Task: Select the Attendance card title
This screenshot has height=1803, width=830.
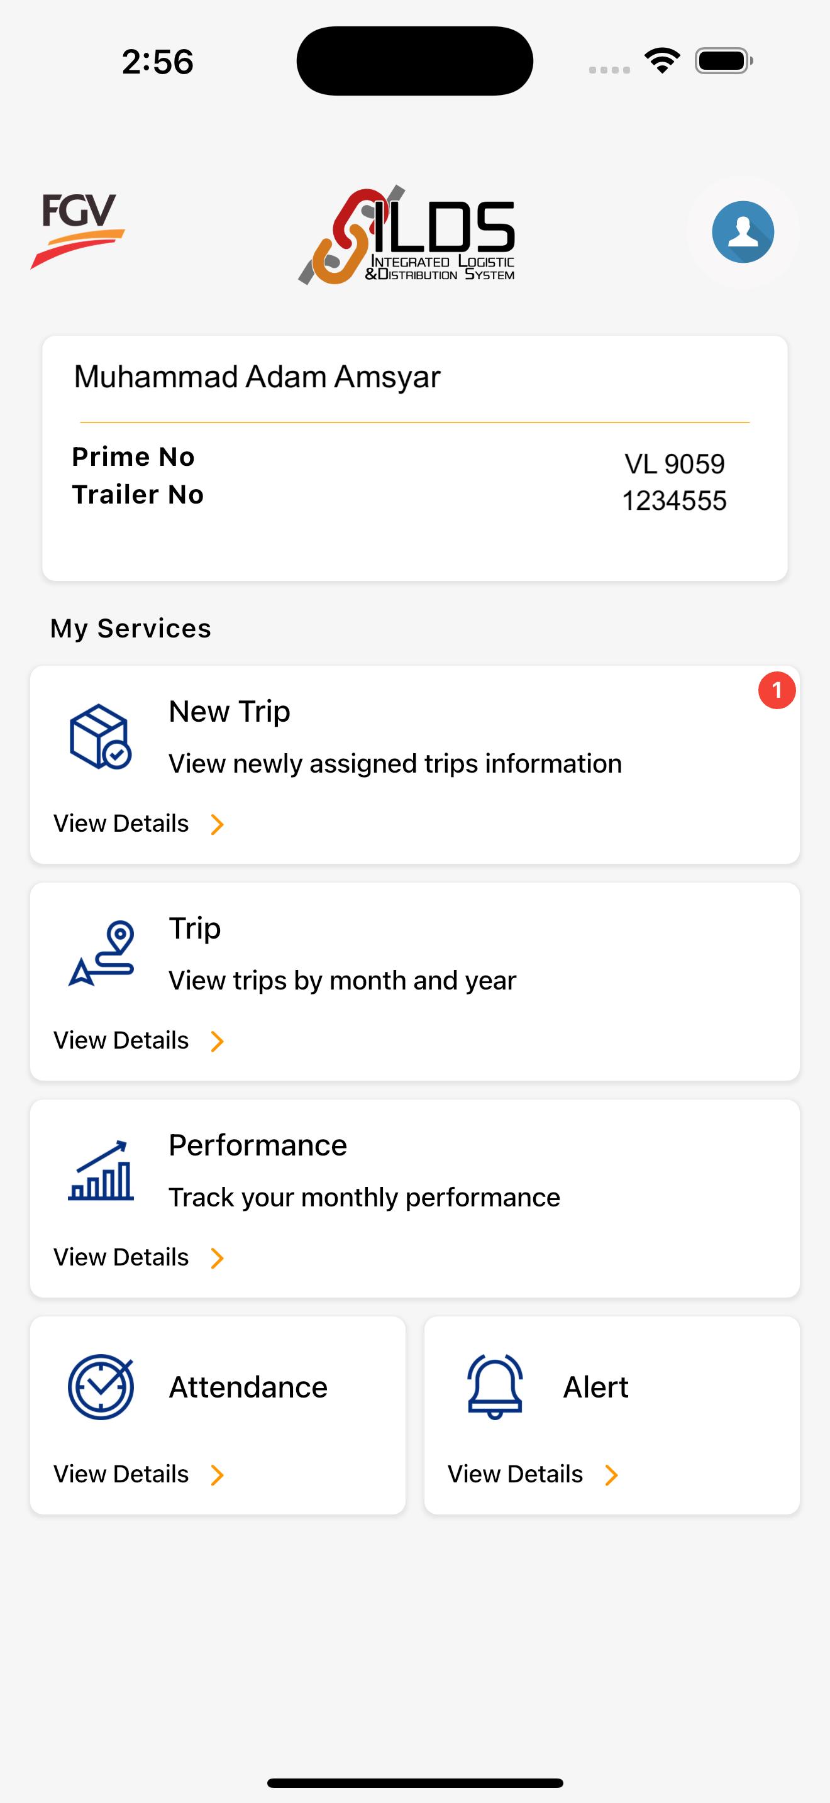Action: tap(248, 1387)
